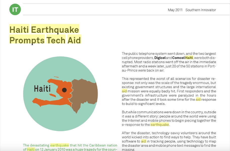
Task: Click highlighted "aid" in "software to aid"
Action: click(x=143, y=141)
